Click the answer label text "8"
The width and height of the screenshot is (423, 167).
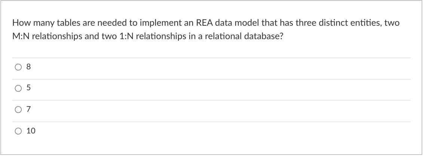pyautogui.click(x=28, y=67)
